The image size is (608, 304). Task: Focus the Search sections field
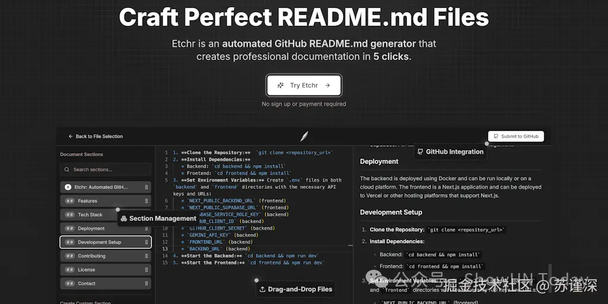(106, 169)
